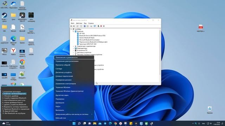The width and height of the screenshot is (225, 126).
Task: Click the Windows Start button on taskbar
Action: (74, 124)
